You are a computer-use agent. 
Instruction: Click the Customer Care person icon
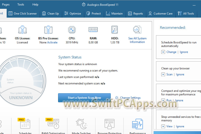click(150, 13)
